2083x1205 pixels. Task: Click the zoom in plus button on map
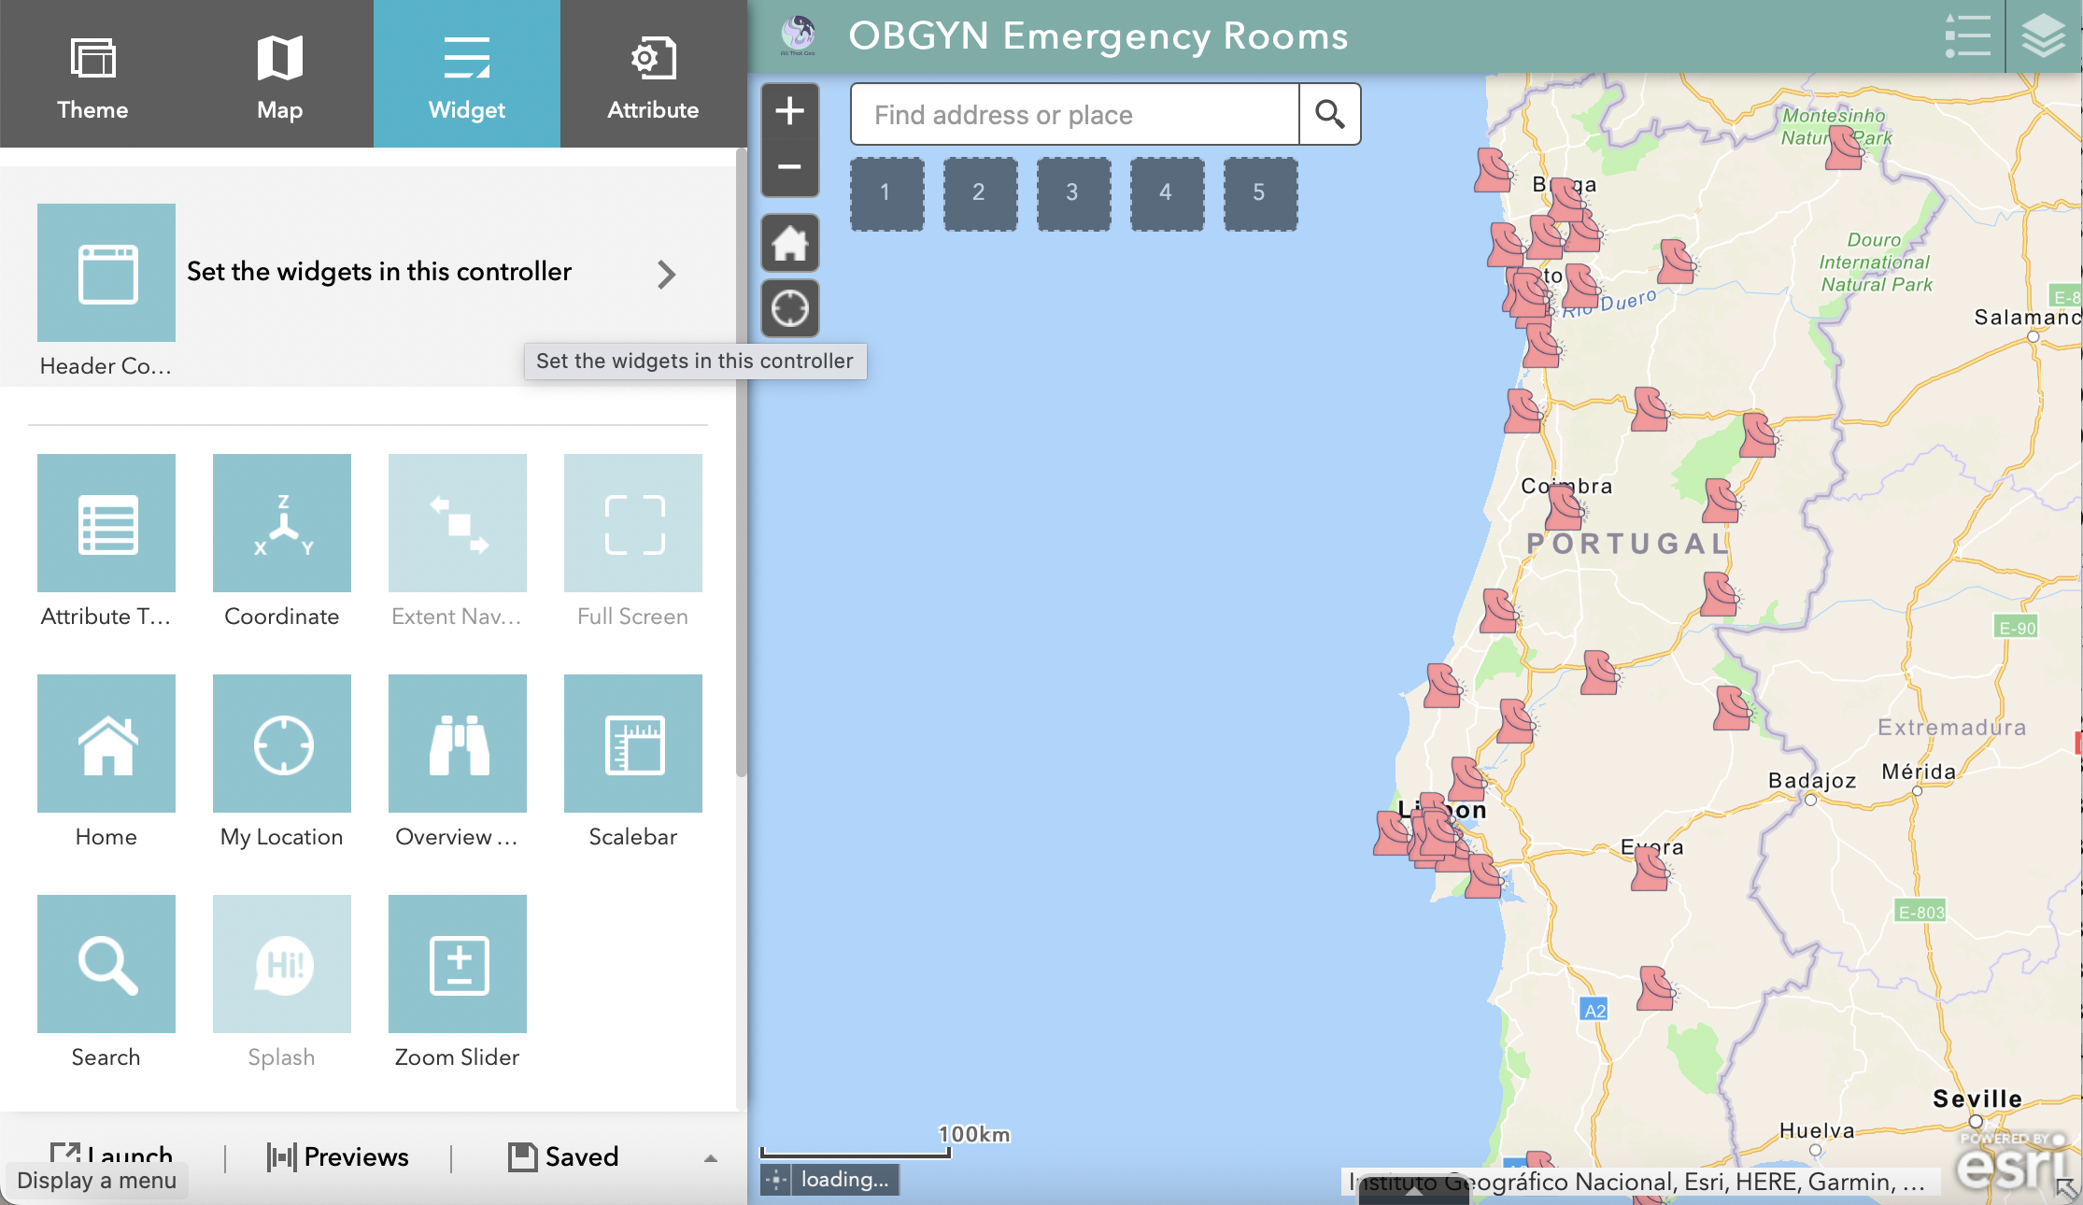click(790, 111)
